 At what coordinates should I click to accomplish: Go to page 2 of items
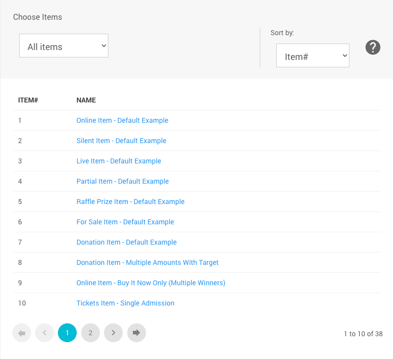[90, 333]
